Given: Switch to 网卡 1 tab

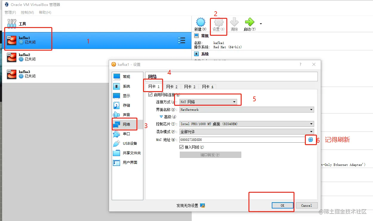Looking at the screenshot, I should click(x=154, y=87).
